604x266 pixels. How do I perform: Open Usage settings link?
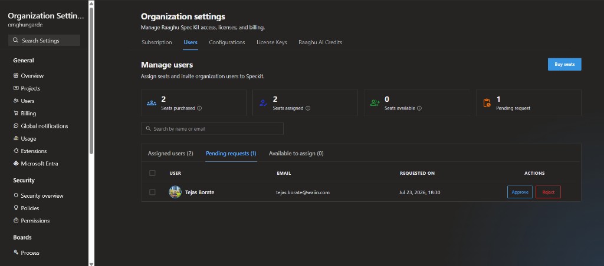coord(28,138)
